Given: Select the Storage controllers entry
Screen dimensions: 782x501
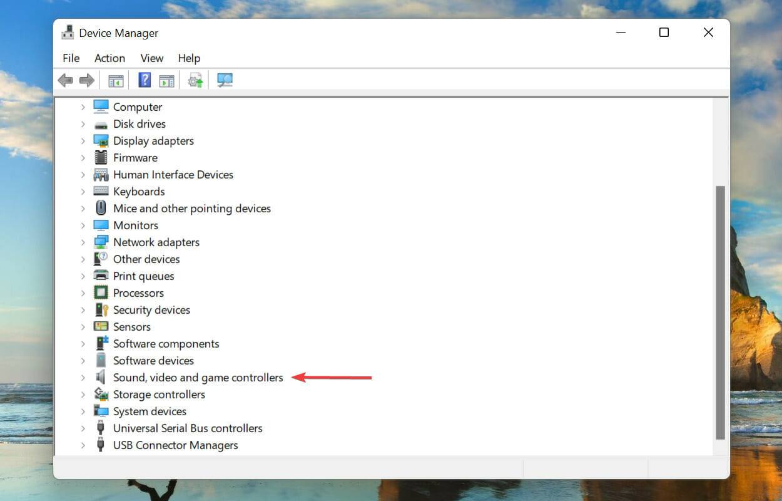Looking at the screenshot, I should point(159,394).
